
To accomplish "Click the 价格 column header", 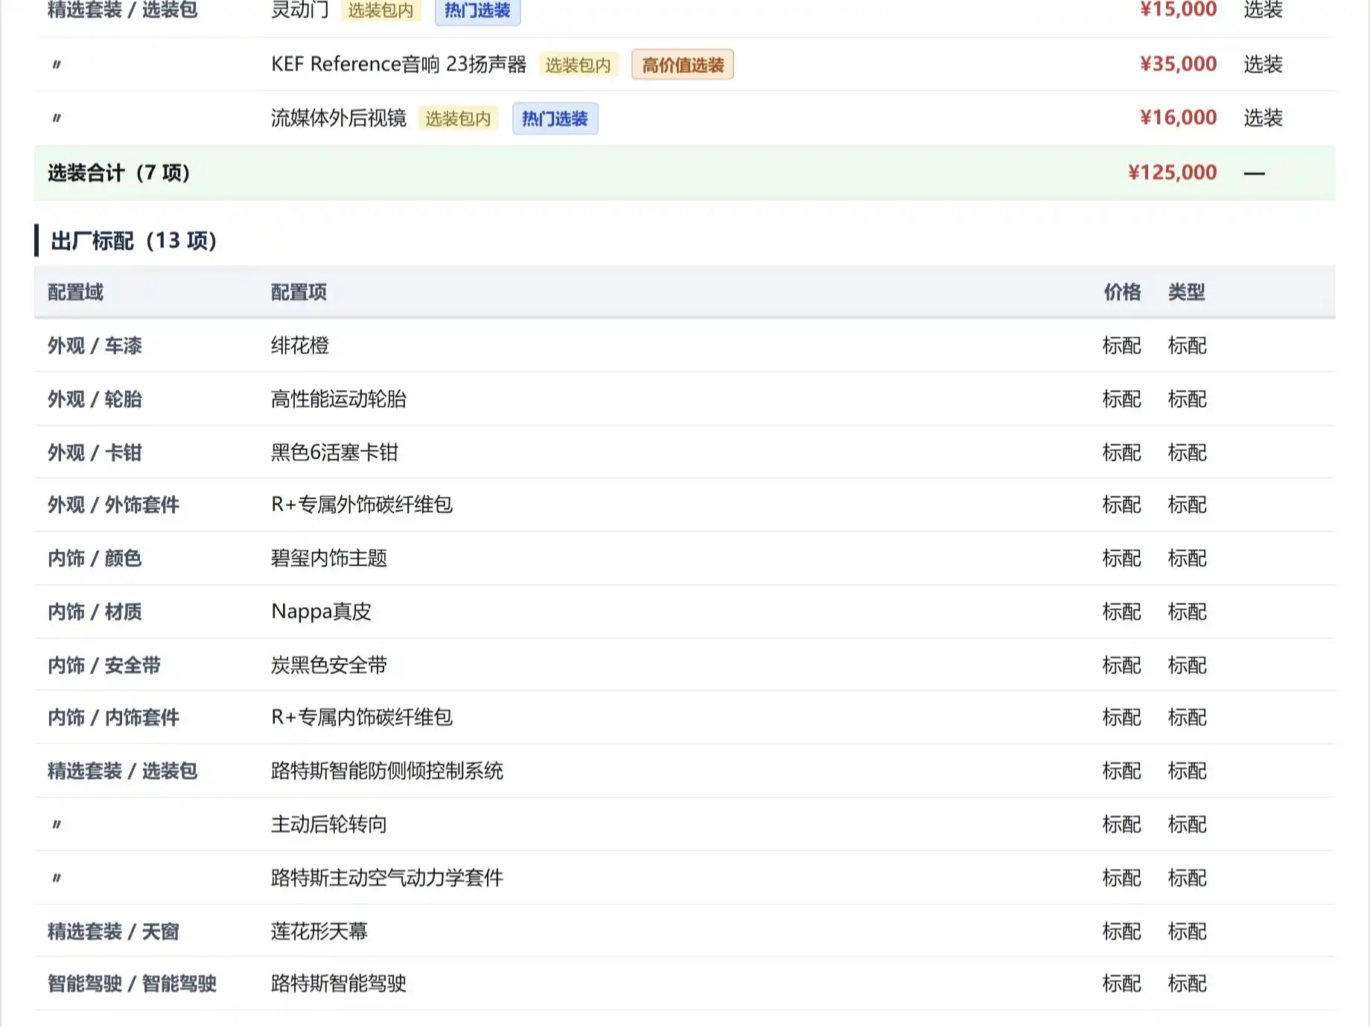I will click(1122, 292).
